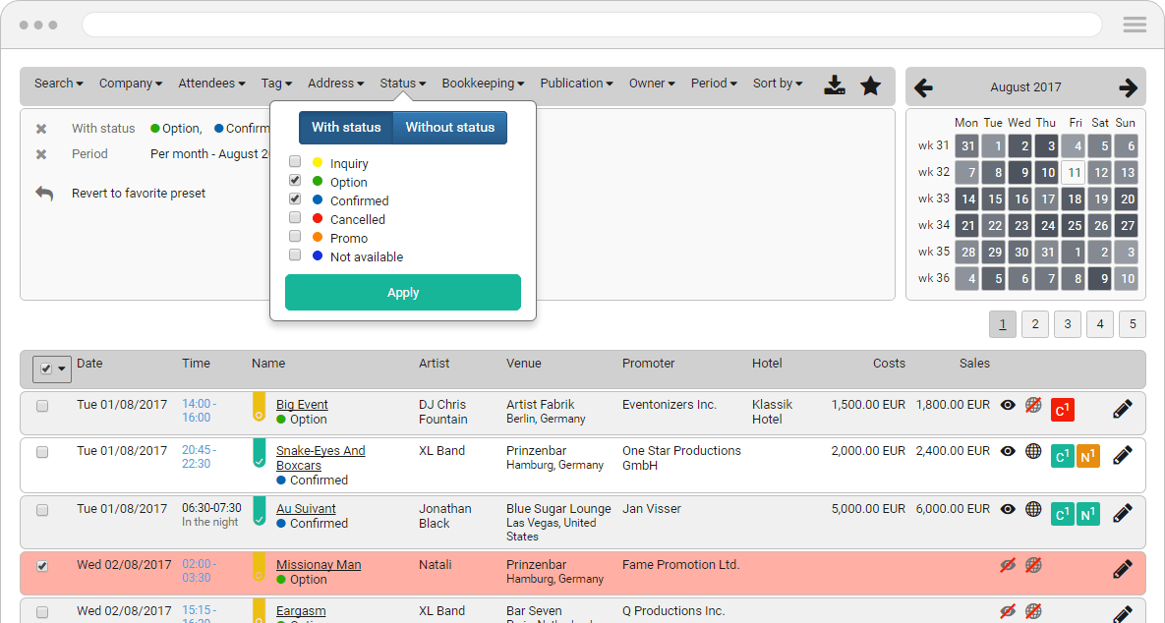Viewport: 1165px width, 623px height.
Task: Click crossed globe icon on Big Event row
Action: click(1033, 406)
